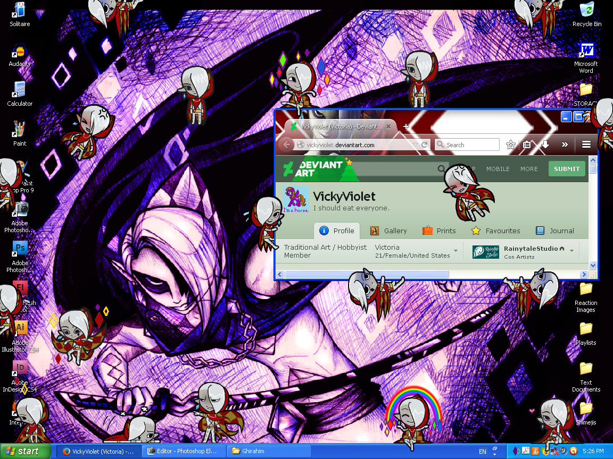This screenshot has width=613, height=459.
Task: Open the language bar options arrow
Action: [x=494, y=454]
